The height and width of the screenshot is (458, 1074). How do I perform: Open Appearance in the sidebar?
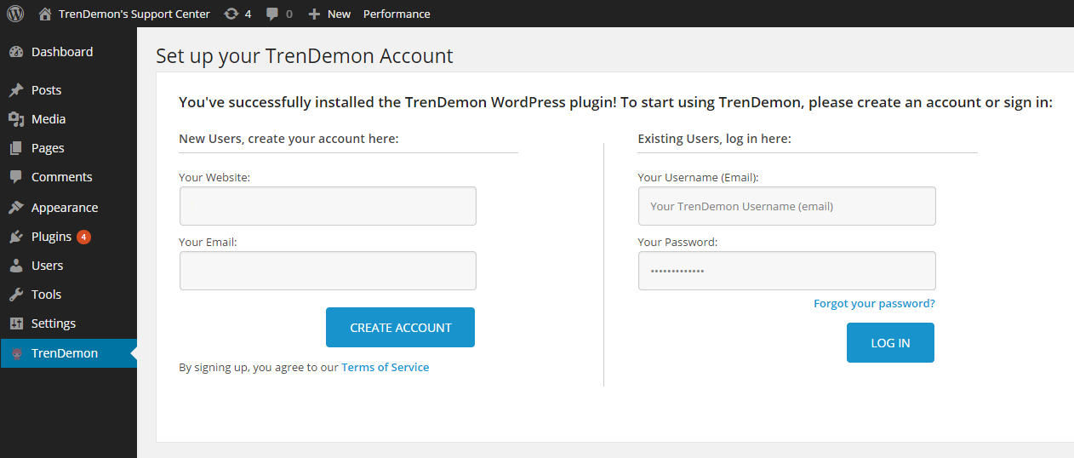click(65, 208)
